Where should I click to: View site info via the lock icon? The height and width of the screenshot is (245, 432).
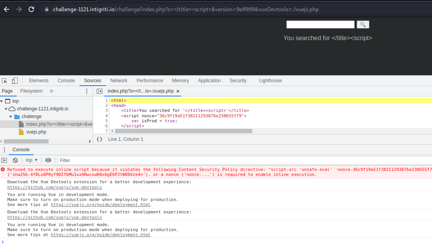pyautogui.click(x=46, y=9)
